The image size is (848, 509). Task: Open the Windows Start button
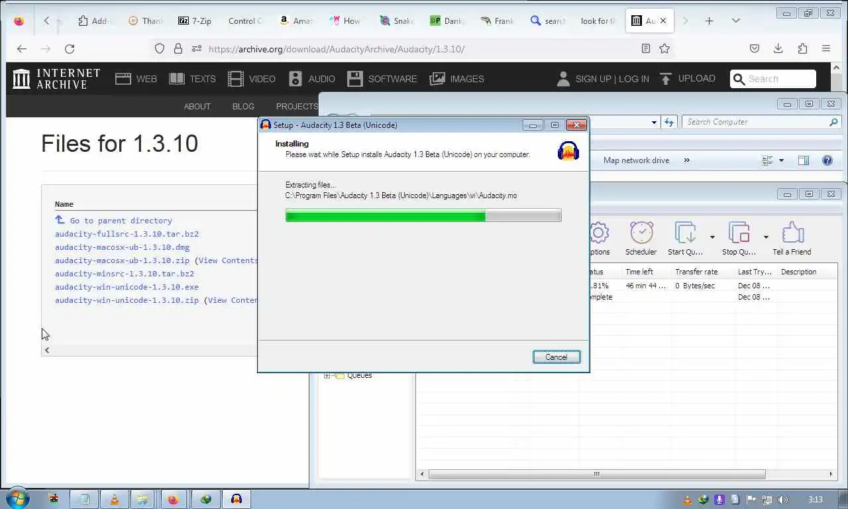(17, 498)
